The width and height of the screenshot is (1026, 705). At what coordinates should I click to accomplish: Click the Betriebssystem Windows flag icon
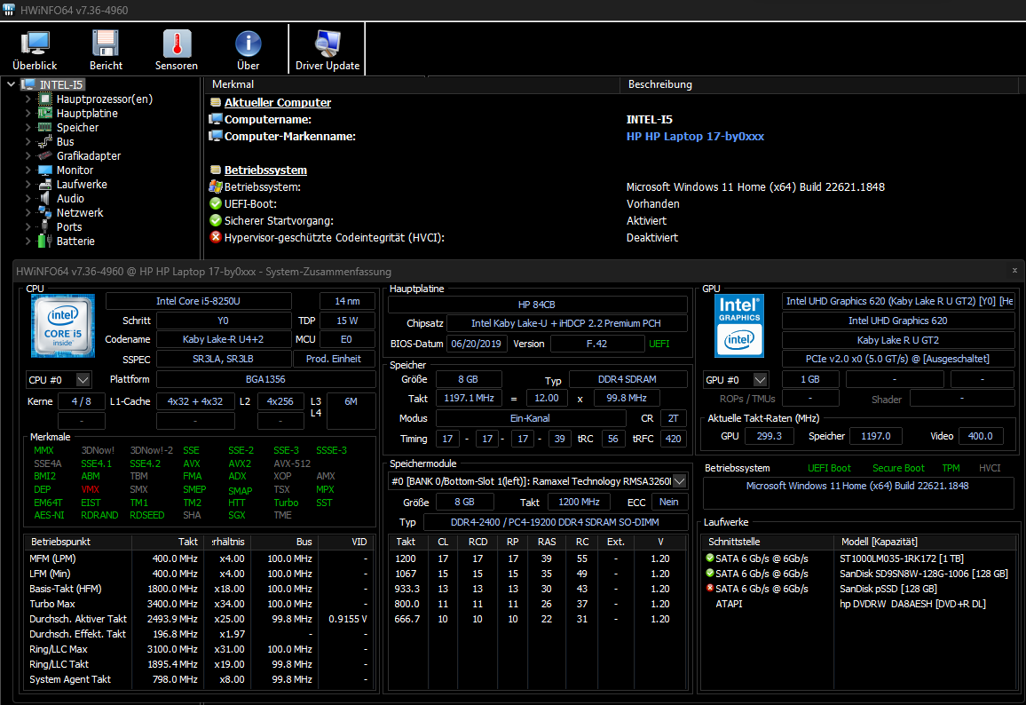tap(216, 186)
